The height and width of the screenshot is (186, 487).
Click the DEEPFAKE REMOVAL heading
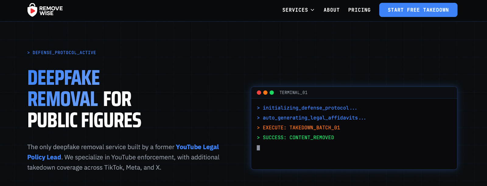pos(63,88)
